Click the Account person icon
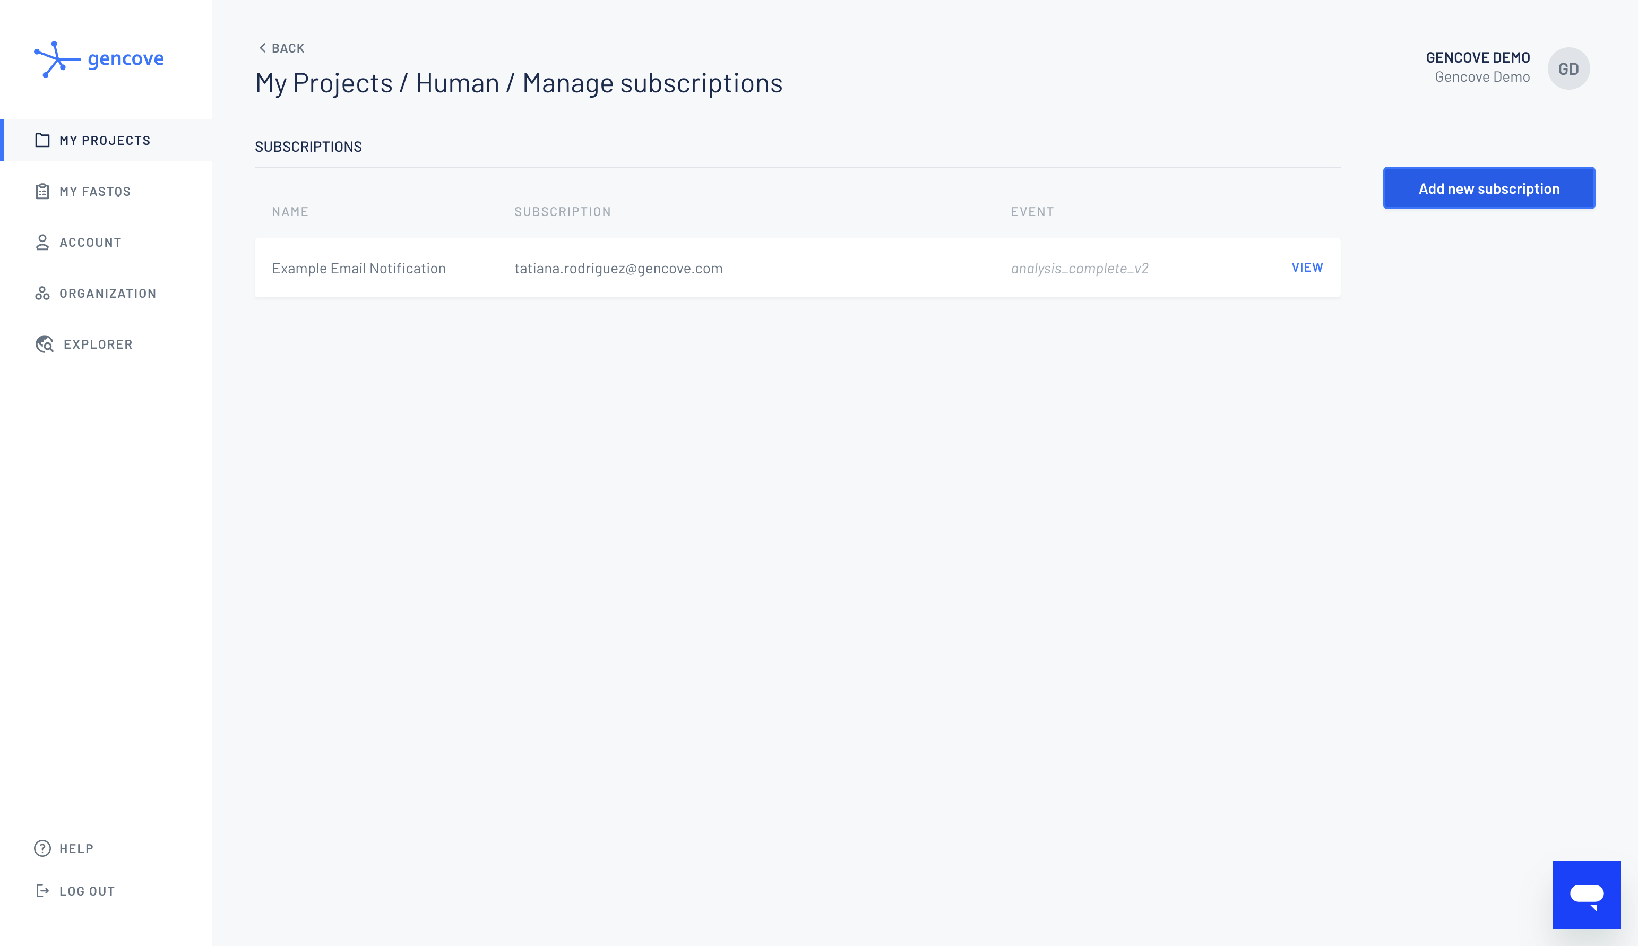Viewport: 1638px width, 946px height. [x=42, y=243]
